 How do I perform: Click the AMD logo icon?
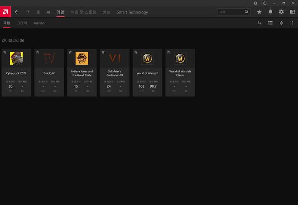(5, 12)
